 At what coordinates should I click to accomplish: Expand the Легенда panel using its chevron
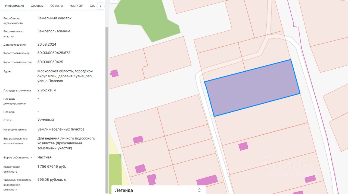click(199, 190)
